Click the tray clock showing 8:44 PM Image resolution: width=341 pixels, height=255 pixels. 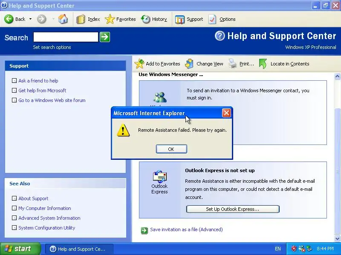[325, 249]
